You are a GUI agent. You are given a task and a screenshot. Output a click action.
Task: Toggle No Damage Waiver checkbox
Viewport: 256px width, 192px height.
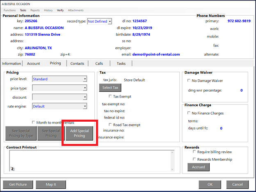(189, 80)
